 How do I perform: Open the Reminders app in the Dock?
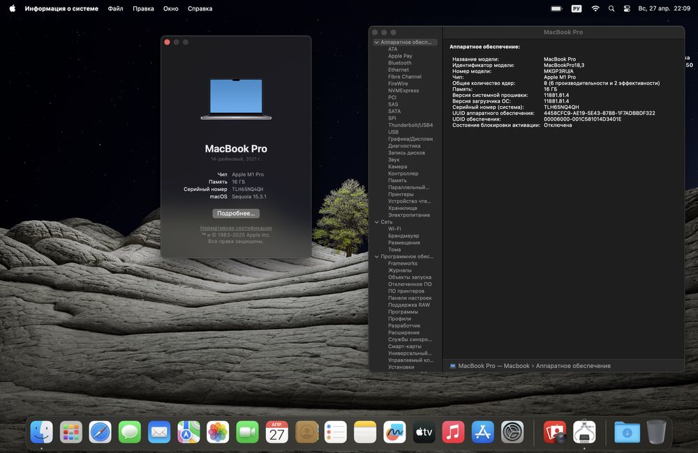(x=336, y=431)
